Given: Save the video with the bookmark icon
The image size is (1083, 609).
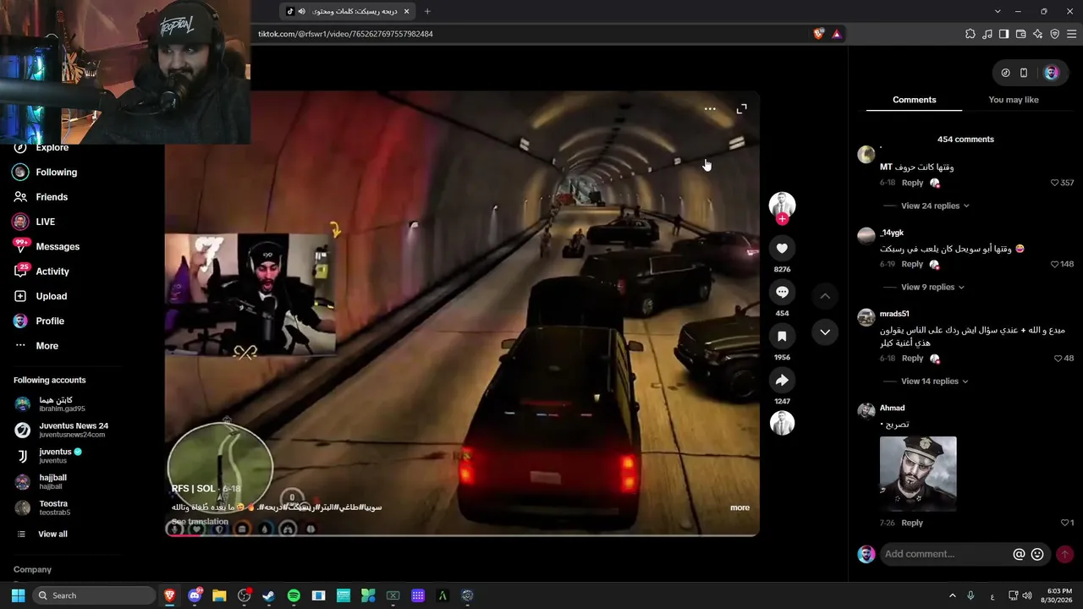Looking at the screenshot, I should coord(782,336).
